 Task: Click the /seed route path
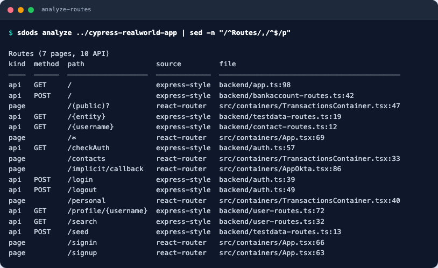[78, 231]
